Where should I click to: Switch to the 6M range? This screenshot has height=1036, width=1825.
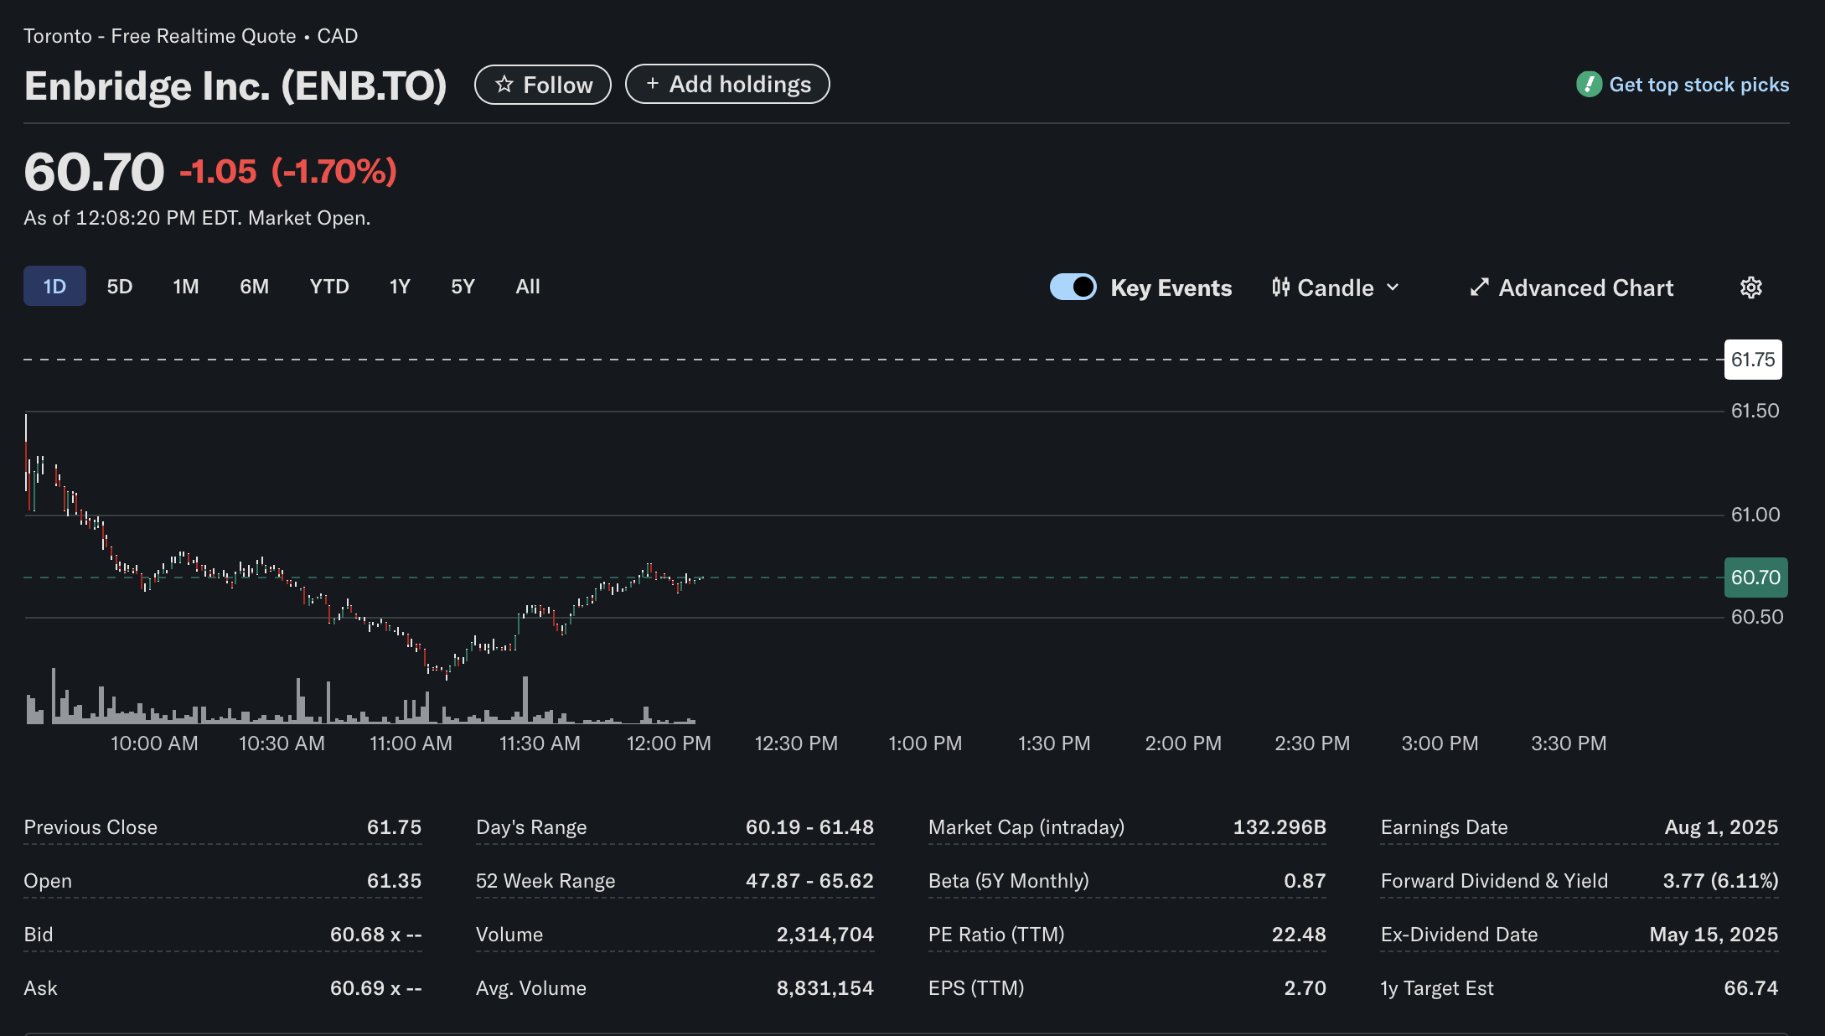pyautogui.click(x=255, y=287)
